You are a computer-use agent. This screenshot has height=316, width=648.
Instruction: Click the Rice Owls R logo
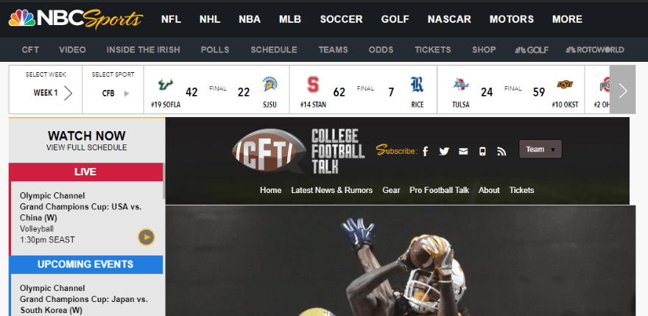417,85
